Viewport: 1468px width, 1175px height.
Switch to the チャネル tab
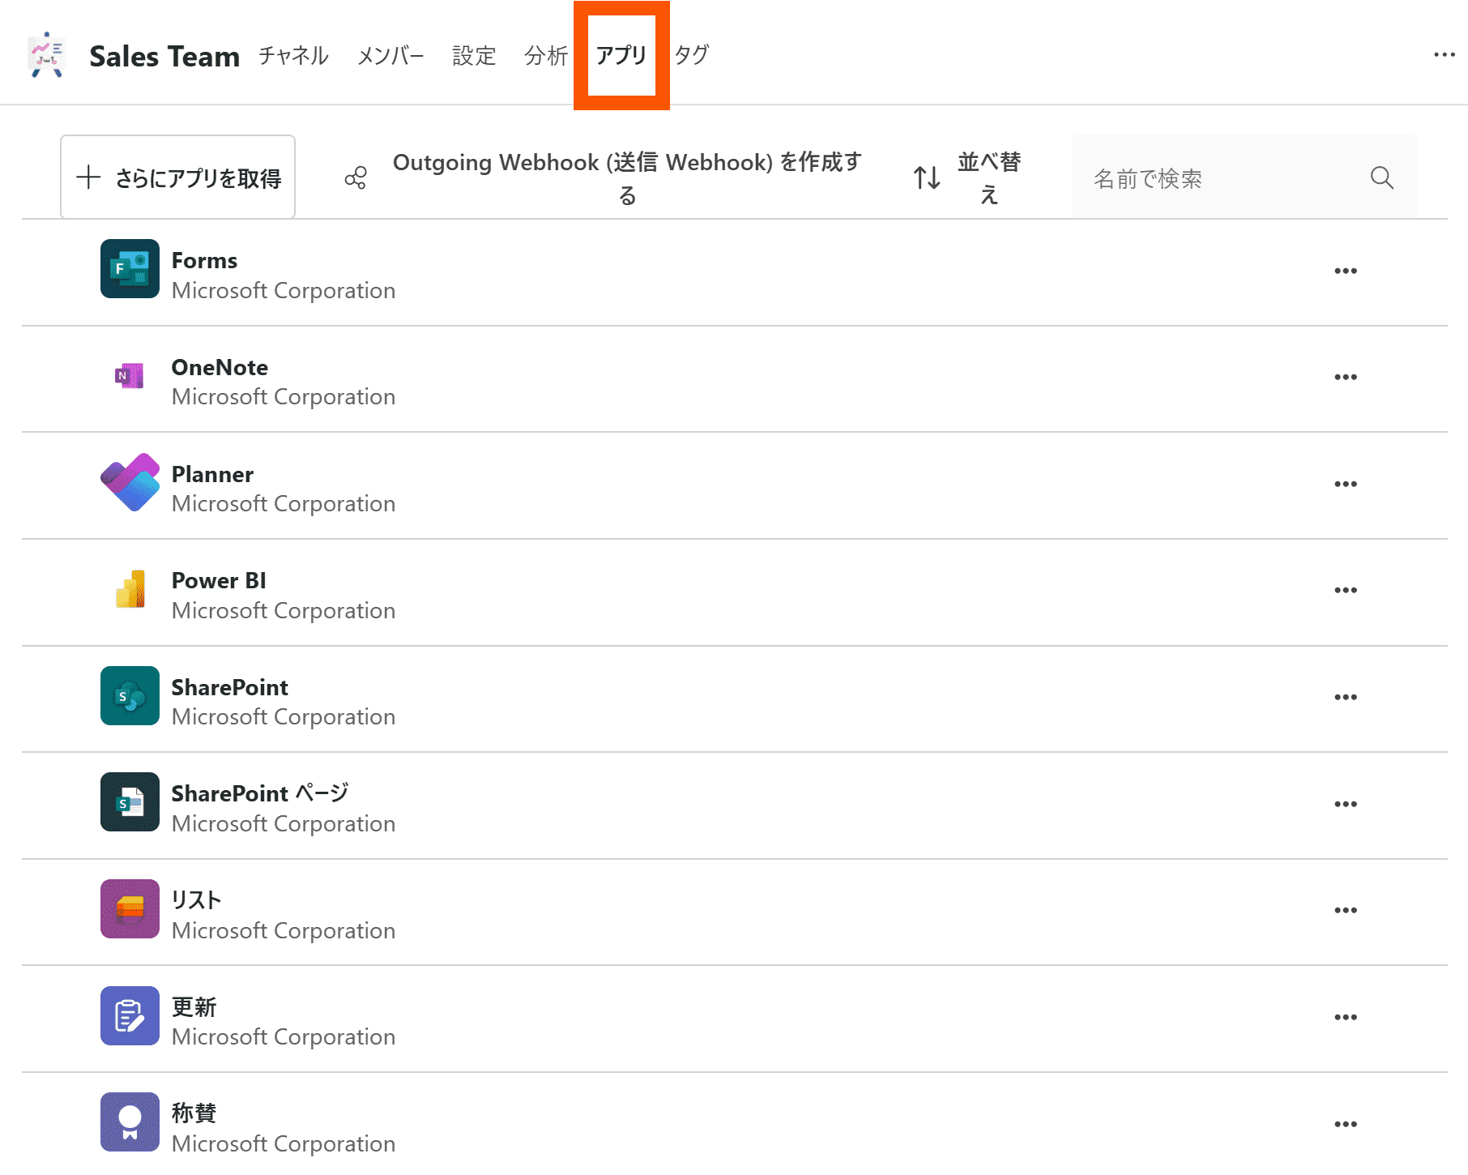click(x=293, y=56)
